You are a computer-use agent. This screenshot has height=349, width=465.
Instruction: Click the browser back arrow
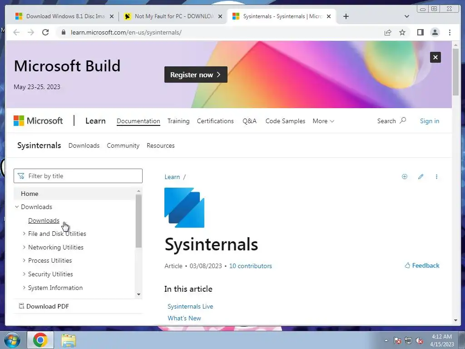point(16,32)
